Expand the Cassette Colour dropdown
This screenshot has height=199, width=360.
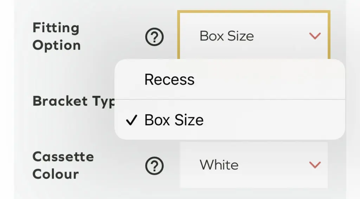pyautogui.click(x=253, y=165)
